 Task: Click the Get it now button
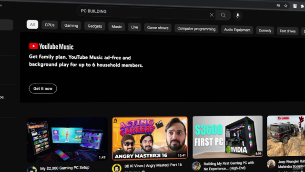pyautogui.click(x=43, y=88)
